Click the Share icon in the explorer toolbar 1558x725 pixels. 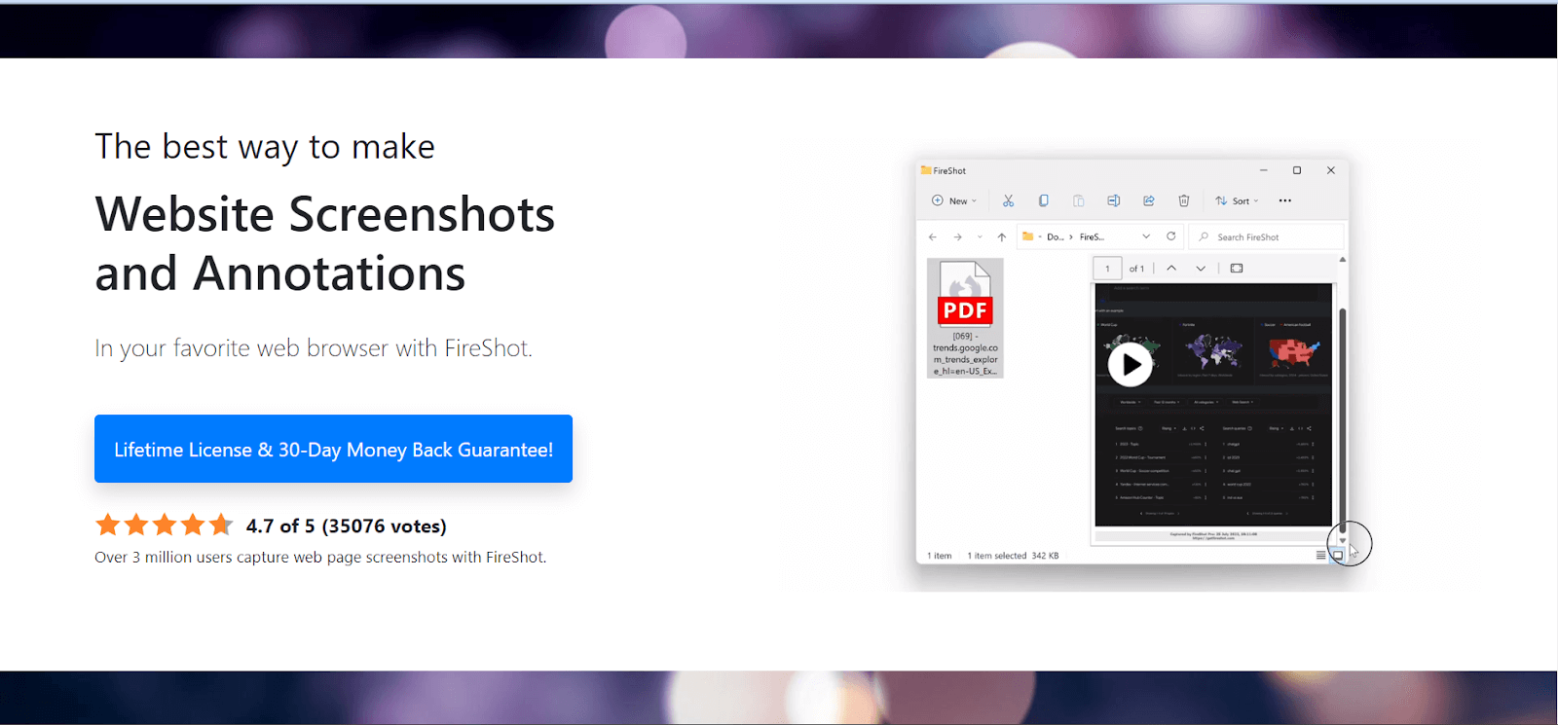coord(1148,201)
